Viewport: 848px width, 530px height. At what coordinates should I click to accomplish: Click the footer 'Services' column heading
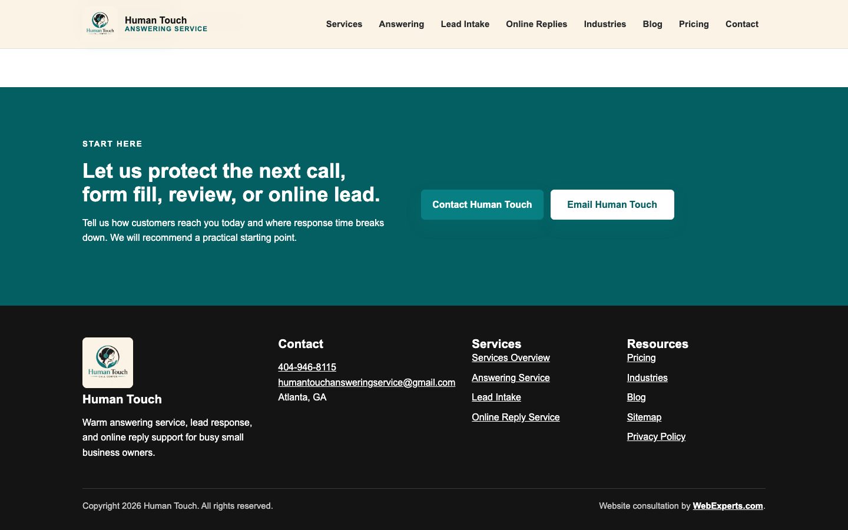click(496, 344)
